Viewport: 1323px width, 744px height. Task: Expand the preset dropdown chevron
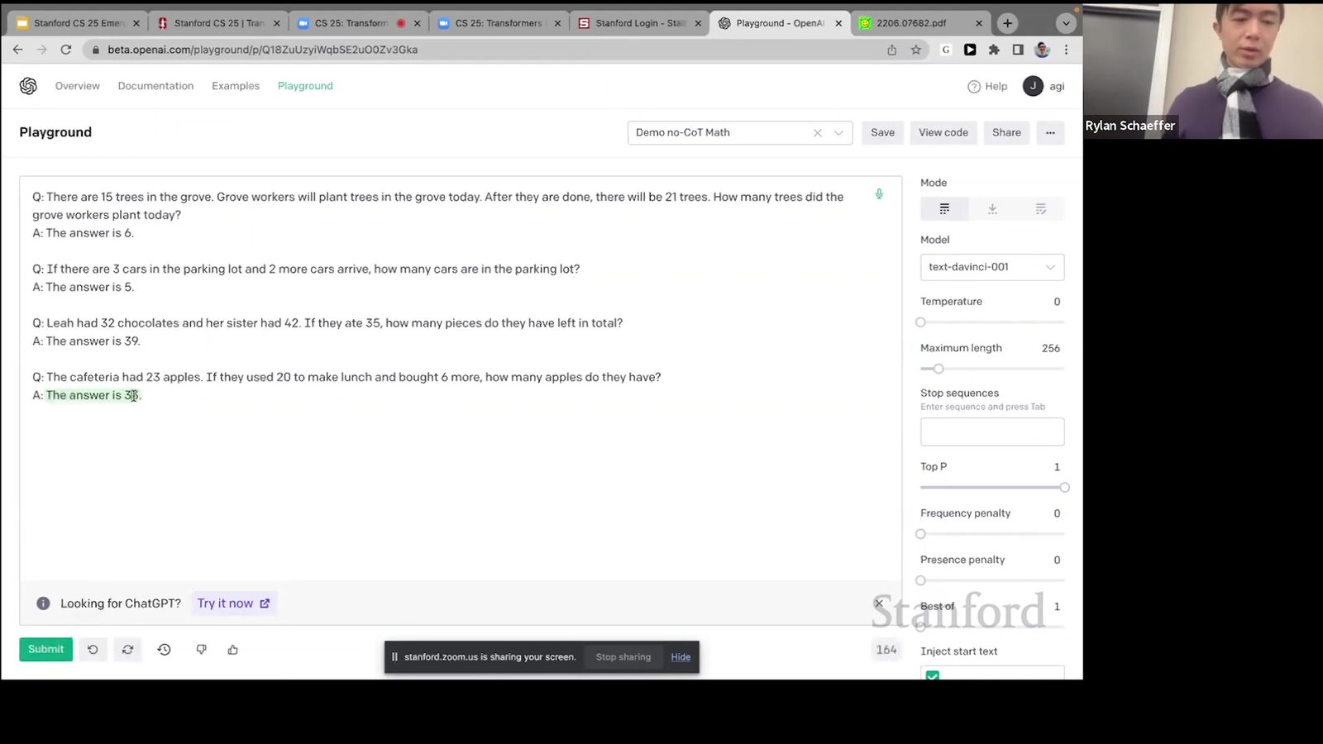[838, 132]
